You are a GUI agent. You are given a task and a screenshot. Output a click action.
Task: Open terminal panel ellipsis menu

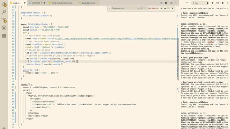click(187, 3)
